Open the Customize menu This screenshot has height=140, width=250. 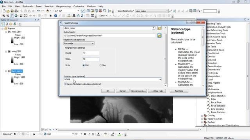pyautogui.click(x=79, y=6)
